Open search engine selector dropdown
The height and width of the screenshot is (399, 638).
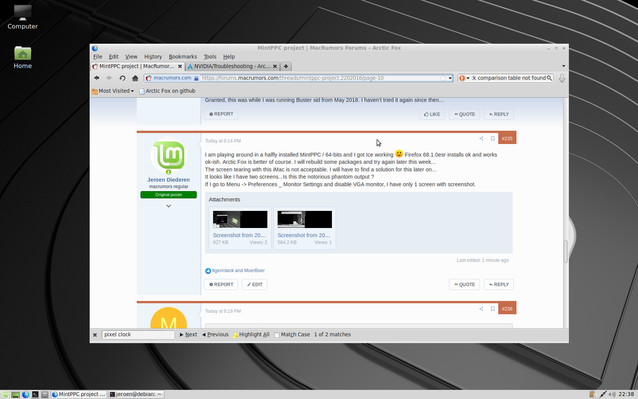point(465,78)
